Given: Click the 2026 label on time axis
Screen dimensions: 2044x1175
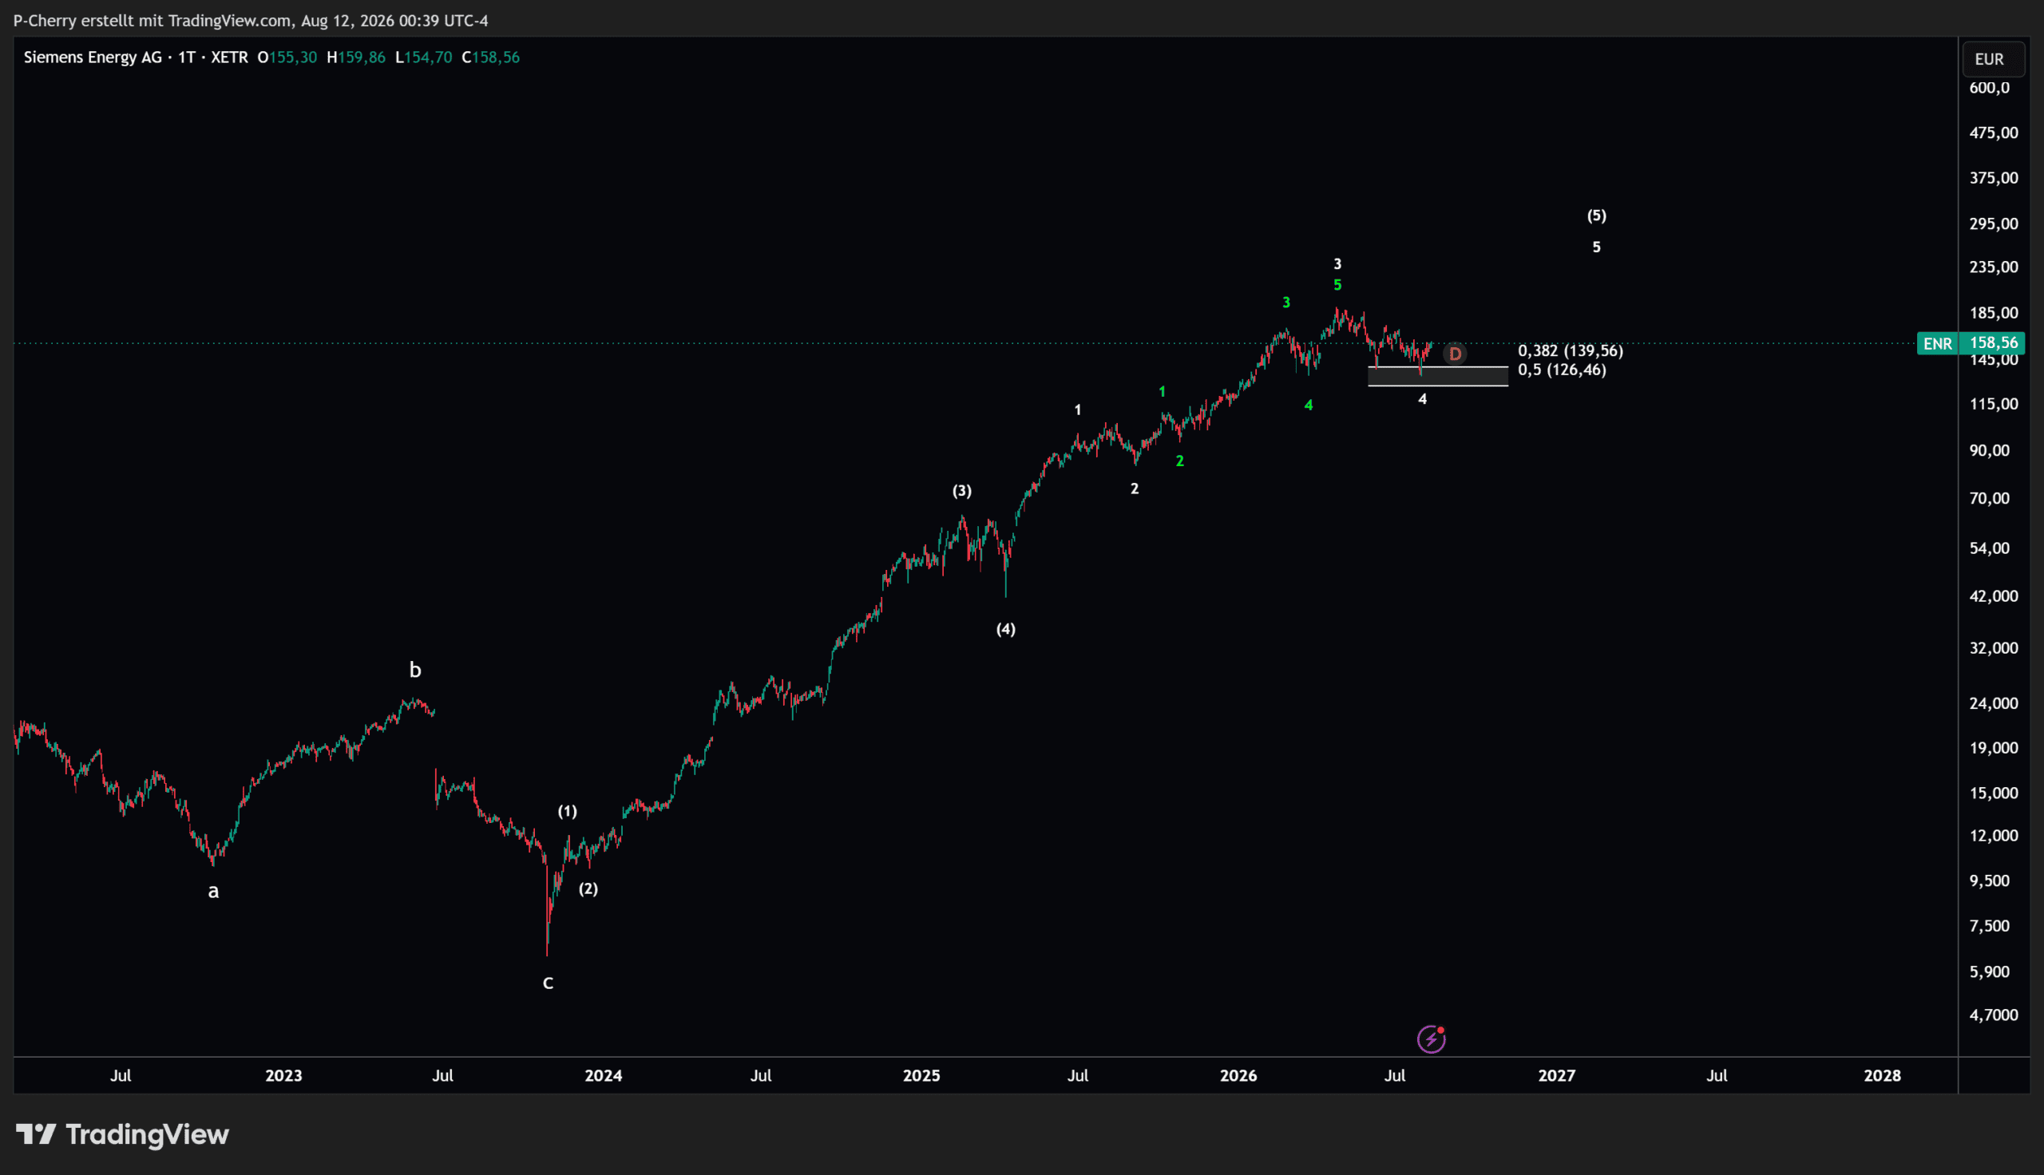Looking at the screenshot, I should pyautogui.click(x=1238, y=1076).
